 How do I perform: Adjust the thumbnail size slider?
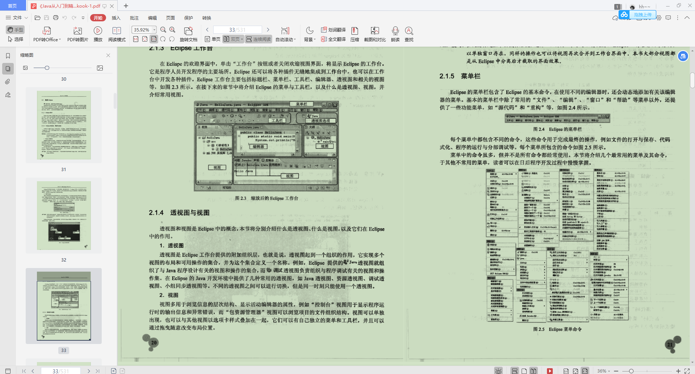point(47,68)
